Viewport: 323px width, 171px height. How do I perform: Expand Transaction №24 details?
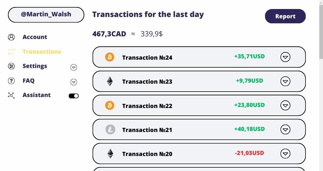pos(285,57)
